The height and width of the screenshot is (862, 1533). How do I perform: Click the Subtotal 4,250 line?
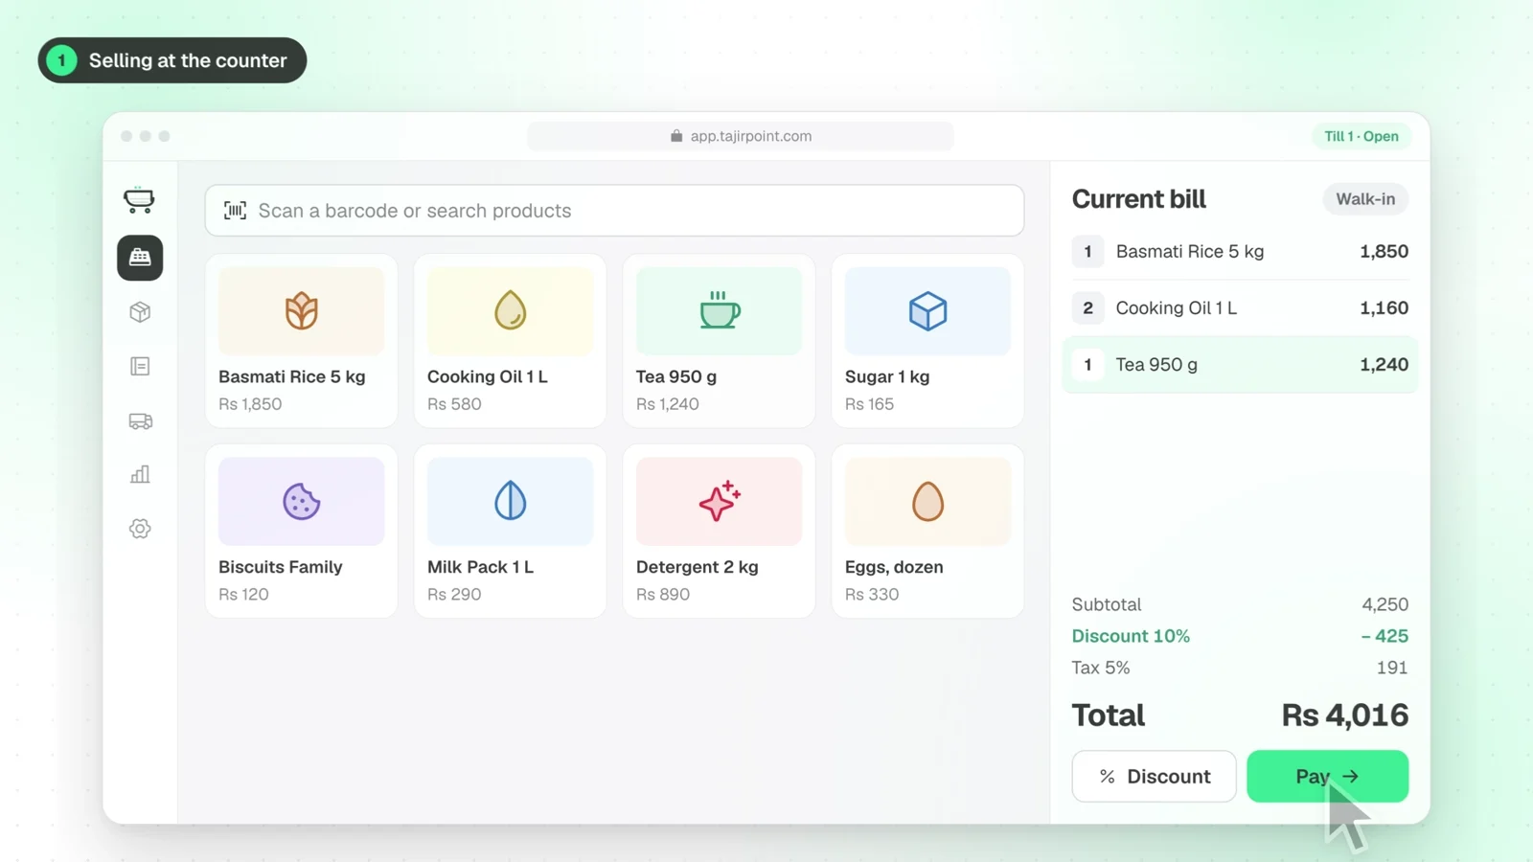click(1240, 604)
